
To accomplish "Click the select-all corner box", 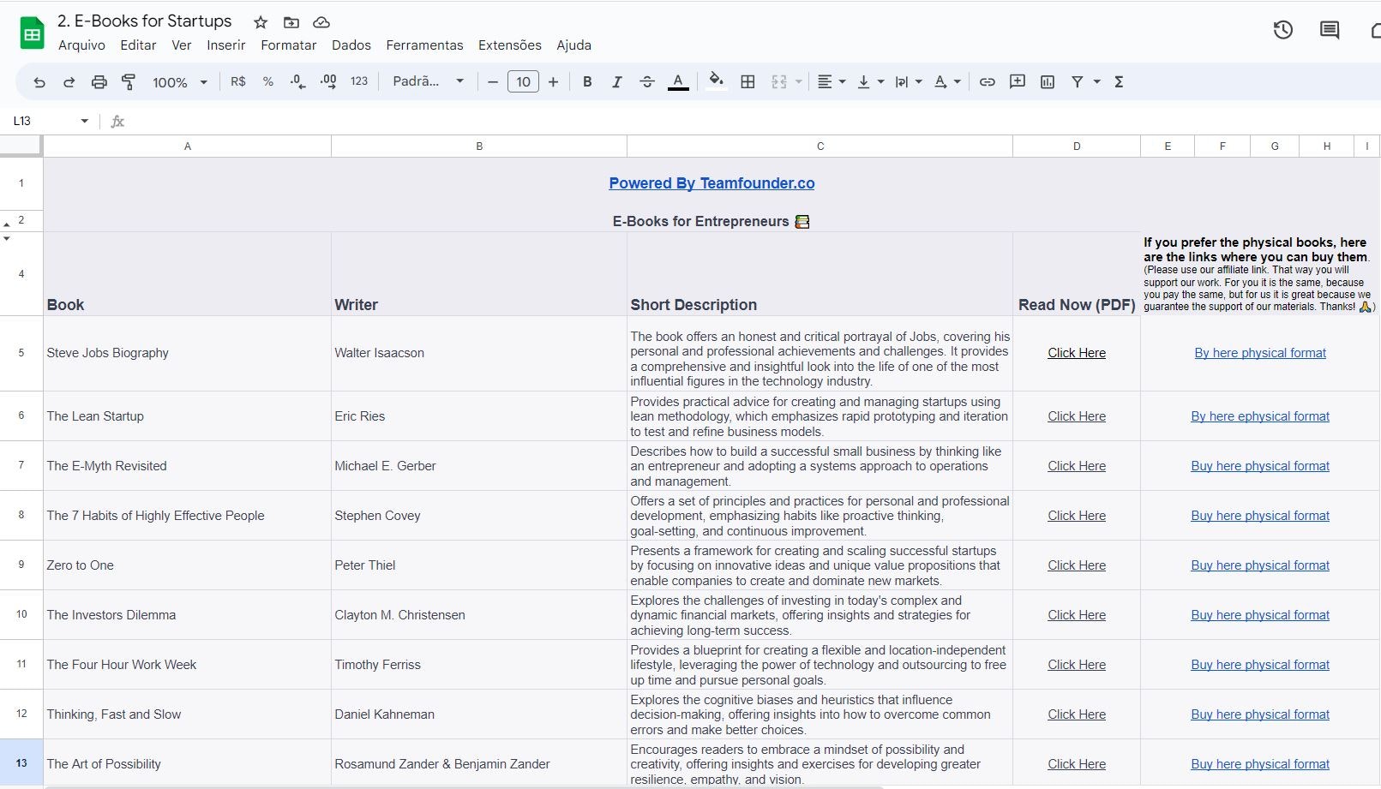I will click(x=21, y=146).
